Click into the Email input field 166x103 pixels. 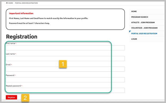(x=65, y=69)
